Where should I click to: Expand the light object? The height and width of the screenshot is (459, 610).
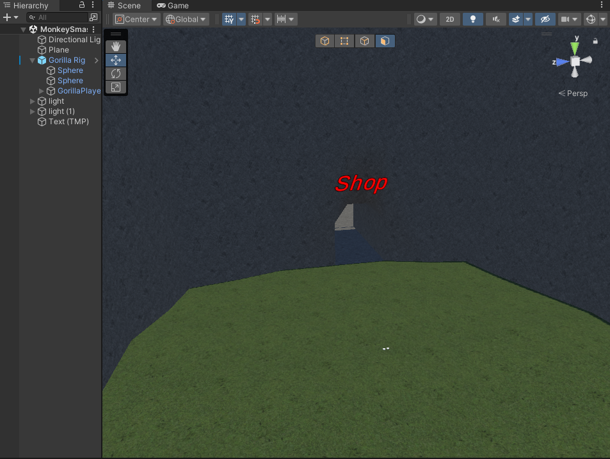(x=32, y=101)
